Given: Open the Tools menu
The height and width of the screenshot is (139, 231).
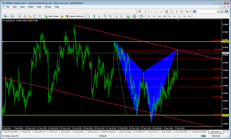Looking at the screenshot, I should pos(39,7).
